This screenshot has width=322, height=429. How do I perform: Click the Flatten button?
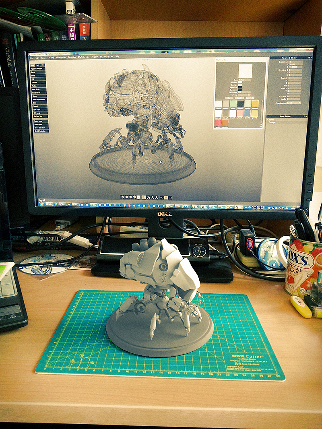tap(39, 86)
